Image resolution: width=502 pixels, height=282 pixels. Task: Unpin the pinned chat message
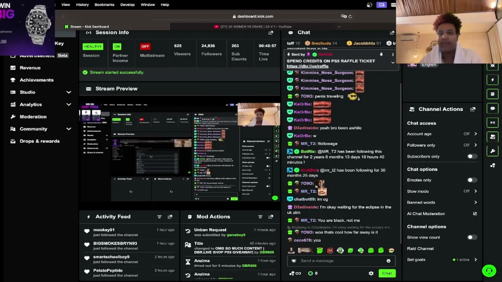(x=381, y=55)
